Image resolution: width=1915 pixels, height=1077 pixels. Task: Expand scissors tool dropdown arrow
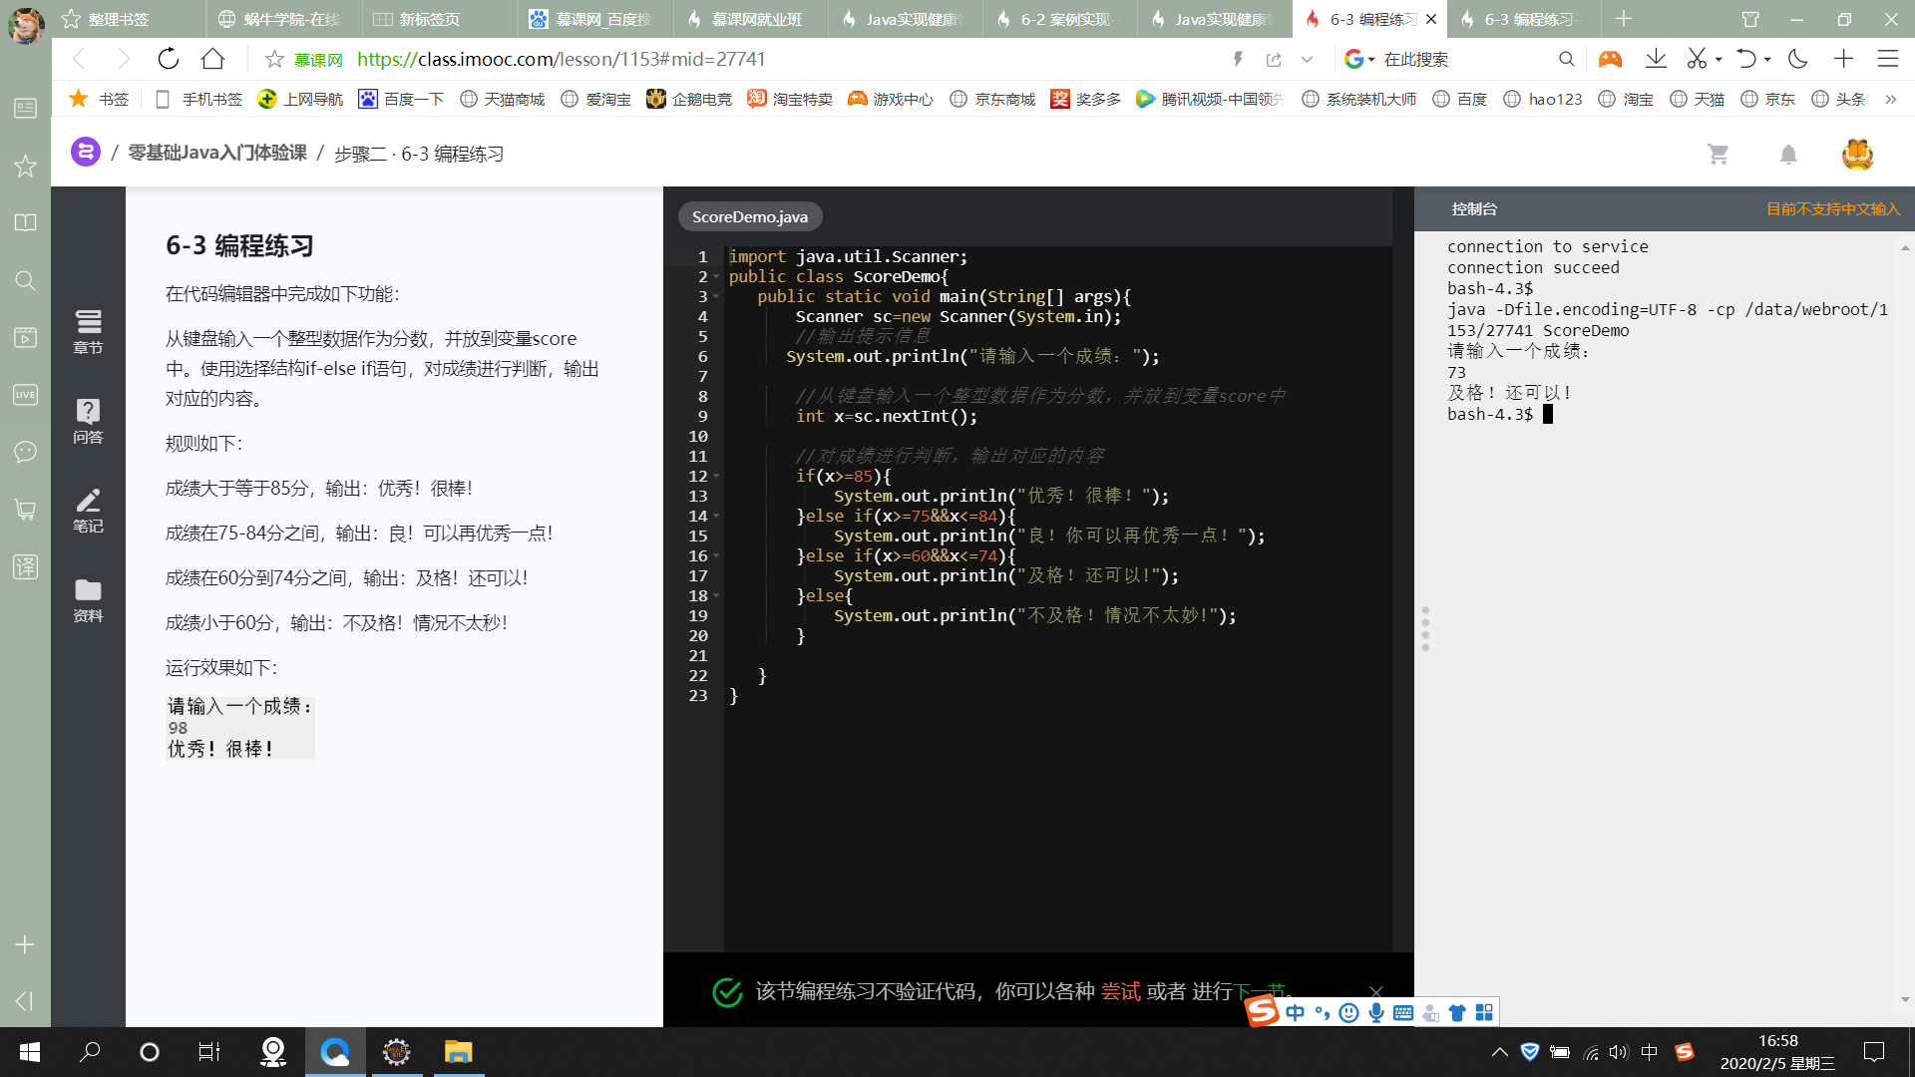(1719, 60)
